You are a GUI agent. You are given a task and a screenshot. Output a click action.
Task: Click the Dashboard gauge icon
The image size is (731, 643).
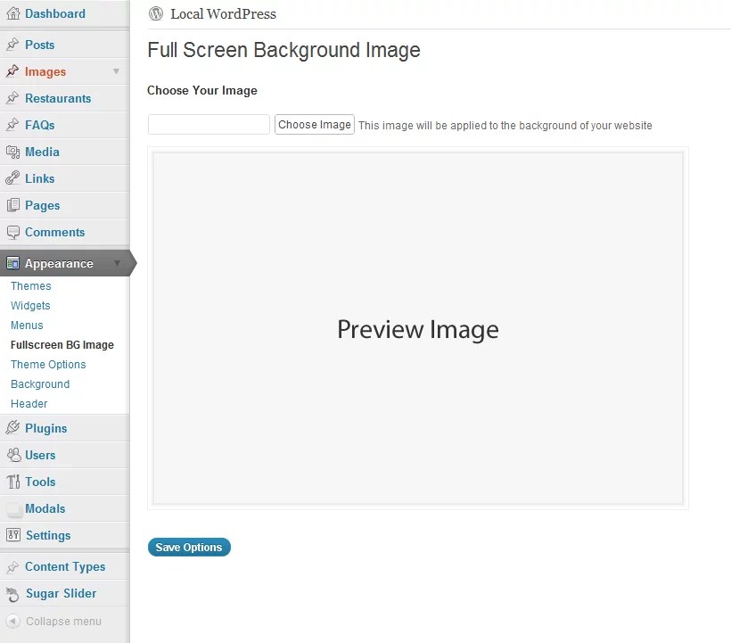coord(13,13)
